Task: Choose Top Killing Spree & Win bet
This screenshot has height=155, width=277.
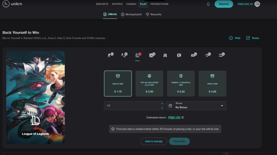Action: point(149,84)
